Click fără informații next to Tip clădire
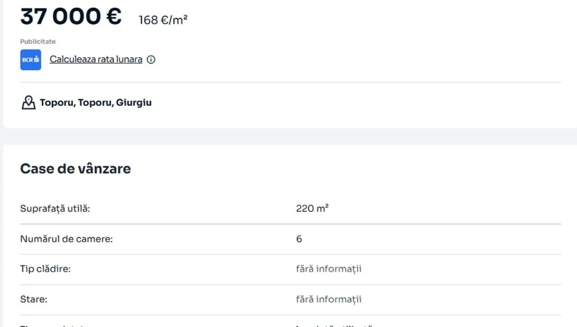The height and width of the screenshot is (327, 577). pyautogui.click(x=328, y=269)
